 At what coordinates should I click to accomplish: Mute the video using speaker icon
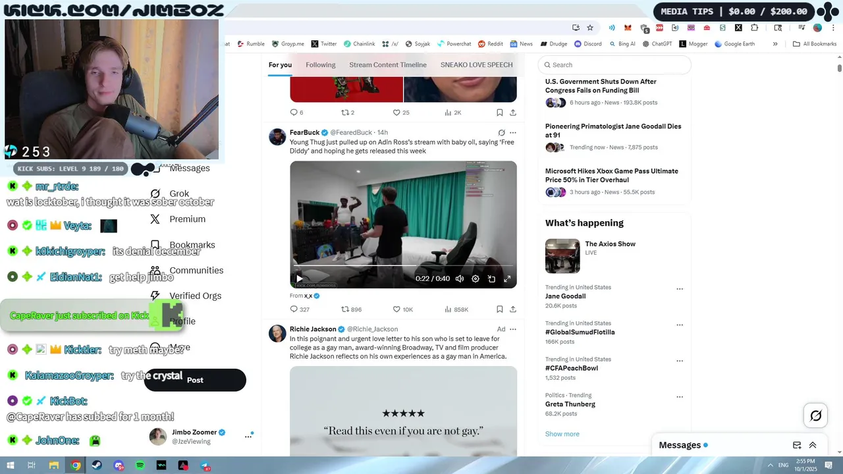pos(460,278)
